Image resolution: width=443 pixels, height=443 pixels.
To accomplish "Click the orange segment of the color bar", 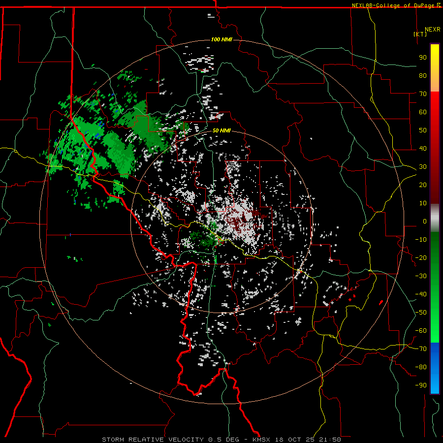I will click(x=435, y=83).
